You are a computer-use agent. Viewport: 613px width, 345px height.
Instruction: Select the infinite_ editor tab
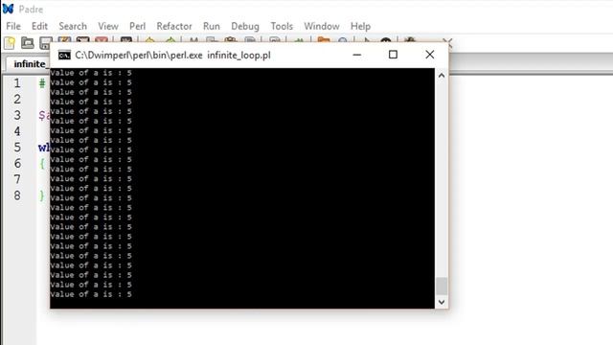coord(29,64)
